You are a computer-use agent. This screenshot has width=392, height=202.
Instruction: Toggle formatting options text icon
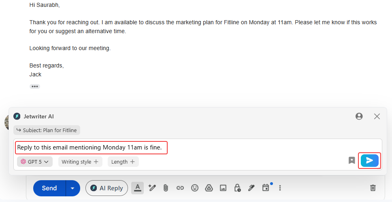[138, 188]
